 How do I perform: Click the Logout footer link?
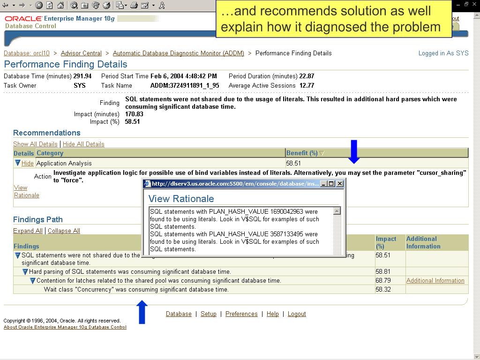(x=297, y=314)
